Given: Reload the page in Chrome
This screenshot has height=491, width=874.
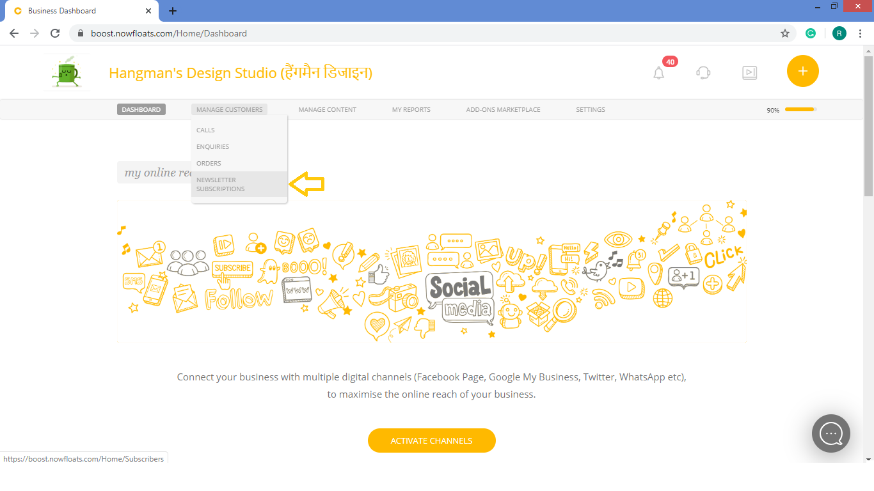Looking at the screenshot, I should coord(55,33).
